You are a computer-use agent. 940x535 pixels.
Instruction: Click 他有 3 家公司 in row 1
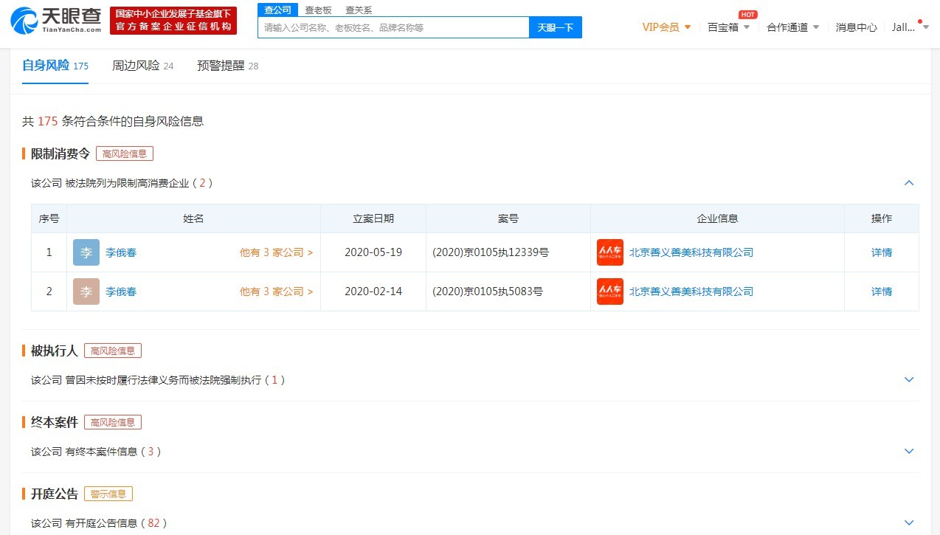(276, 252)
